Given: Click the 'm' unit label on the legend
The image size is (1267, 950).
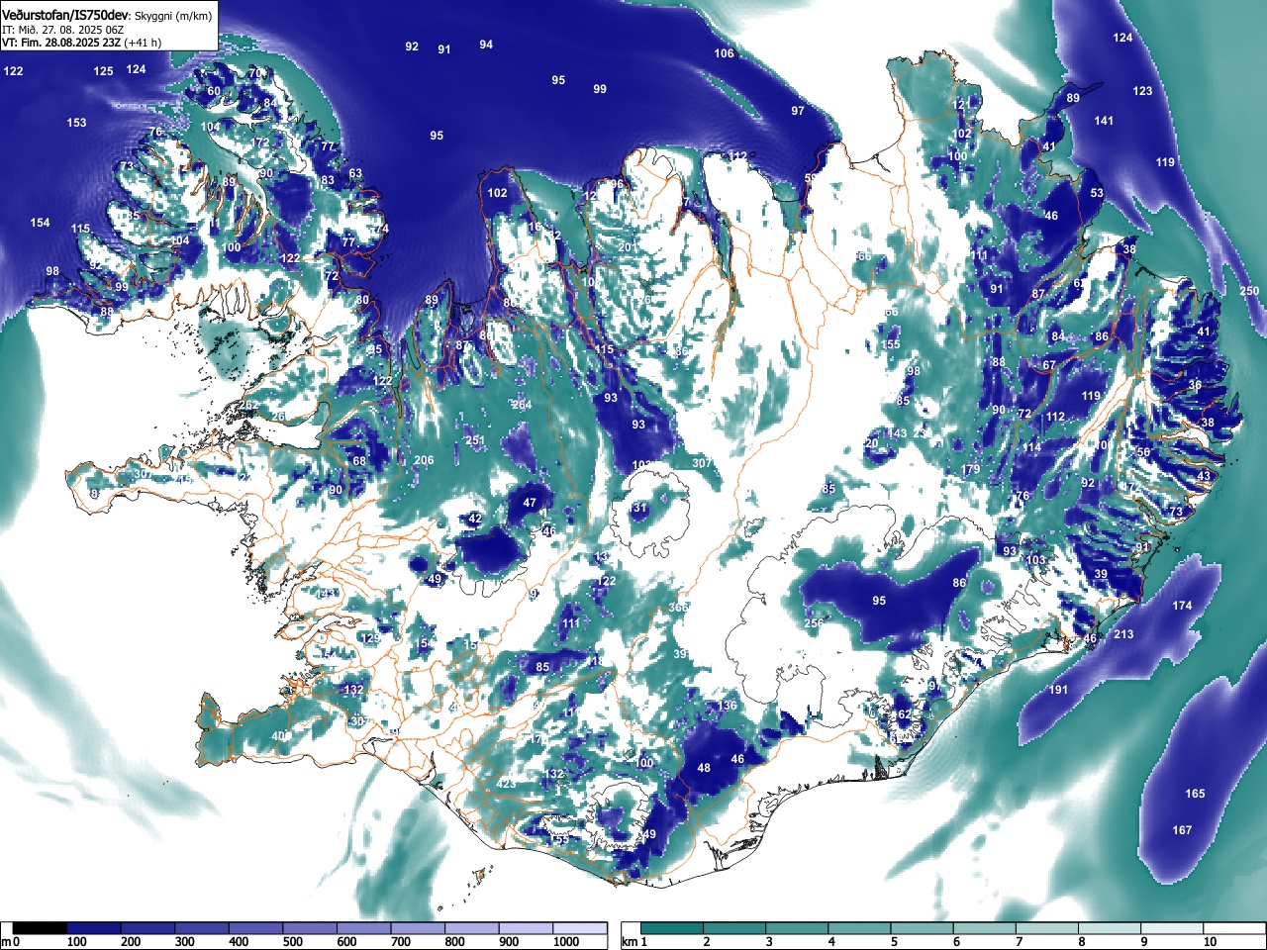Looking at the screenshot, I should (x=6, y=942).
